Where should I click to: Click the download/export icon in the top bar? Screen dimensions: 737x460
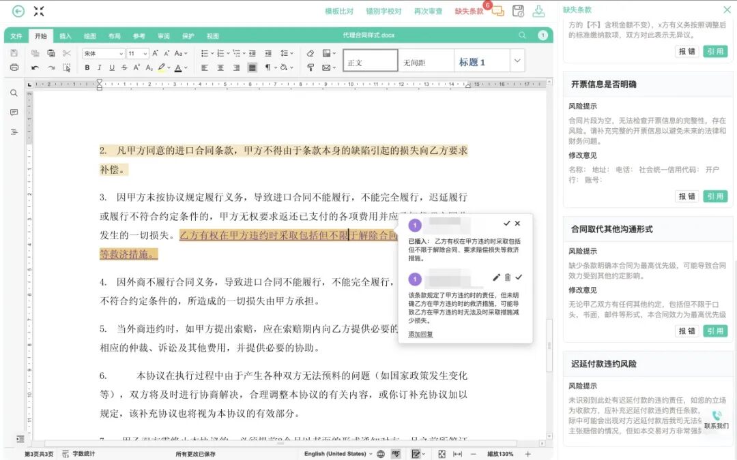[539, 11]
